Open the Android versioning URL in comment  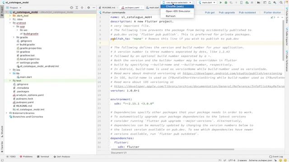(232, 73)
